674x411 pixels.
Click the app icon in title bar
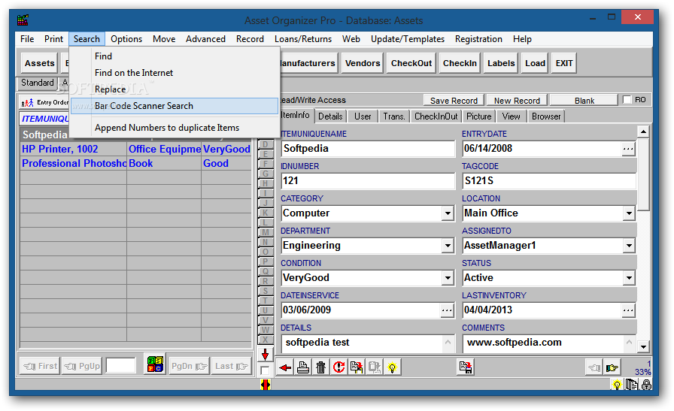point(23,20)
